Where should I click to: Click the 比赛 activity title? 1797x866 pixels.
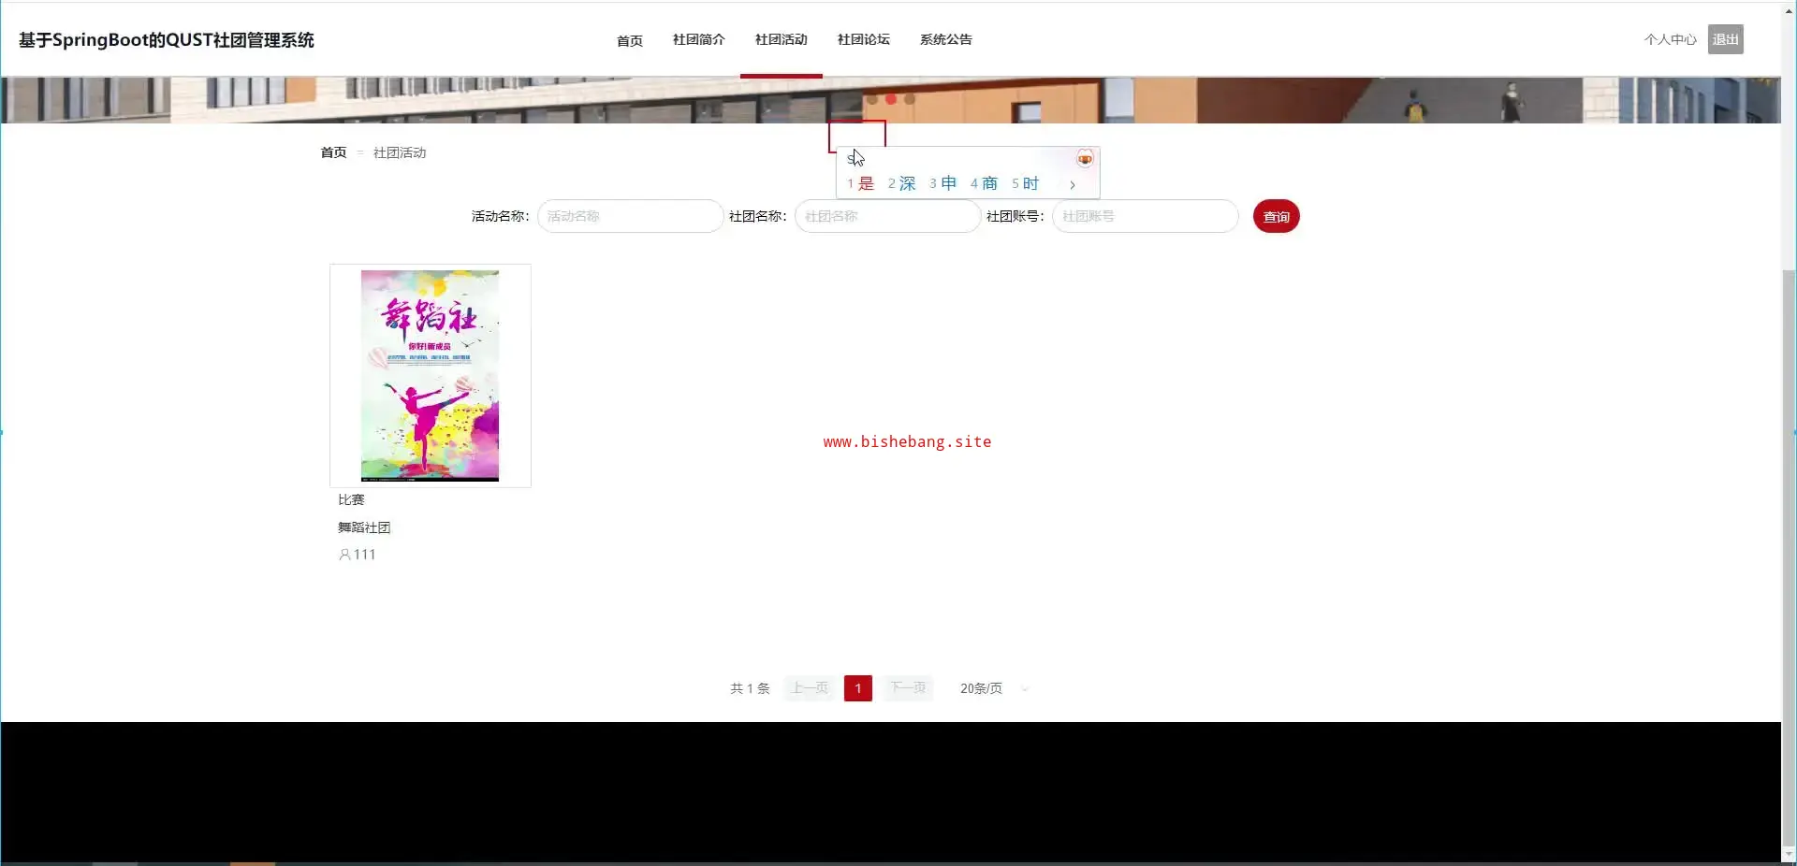351,499
